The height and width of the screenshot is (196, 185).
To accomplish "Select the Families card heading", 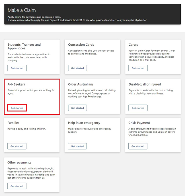I will pyautogui.click(x=13, y=123).
